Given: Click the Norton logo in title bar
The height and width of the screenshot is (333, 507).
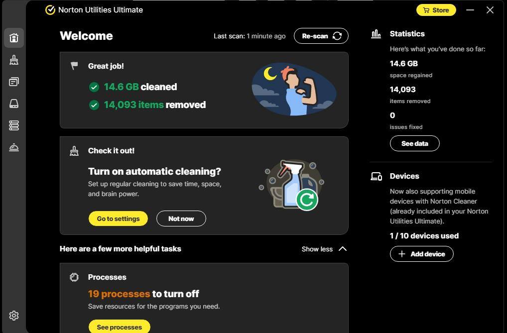Looking at the screenshot, I should 50,10.
